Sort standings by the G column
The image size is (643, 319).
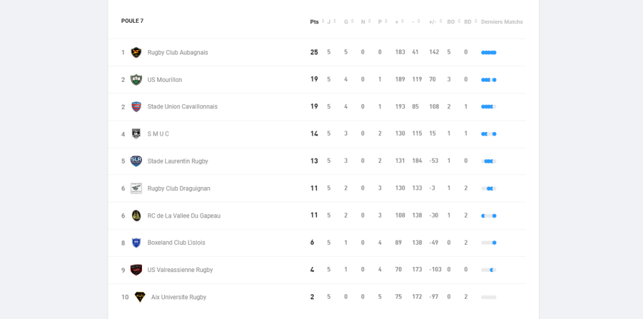(349, 22)
